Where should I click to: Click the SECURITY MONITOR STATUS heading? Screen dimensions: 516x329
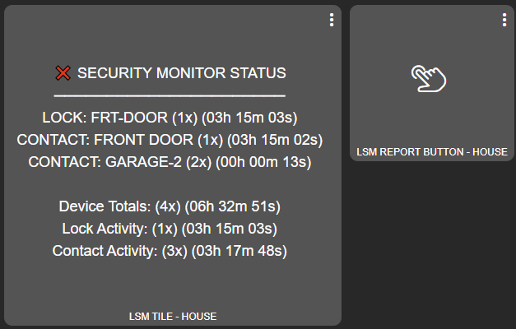tap(181, 73)
